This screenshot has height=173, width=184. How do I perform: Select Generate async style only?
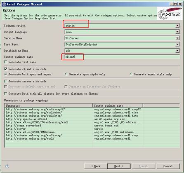click(x=131, y=74)
